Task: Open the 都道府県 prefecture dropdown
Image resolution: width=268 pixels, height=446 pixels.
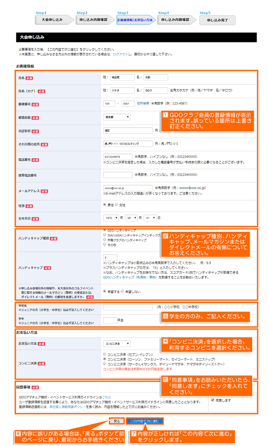Action: point(117,117)
